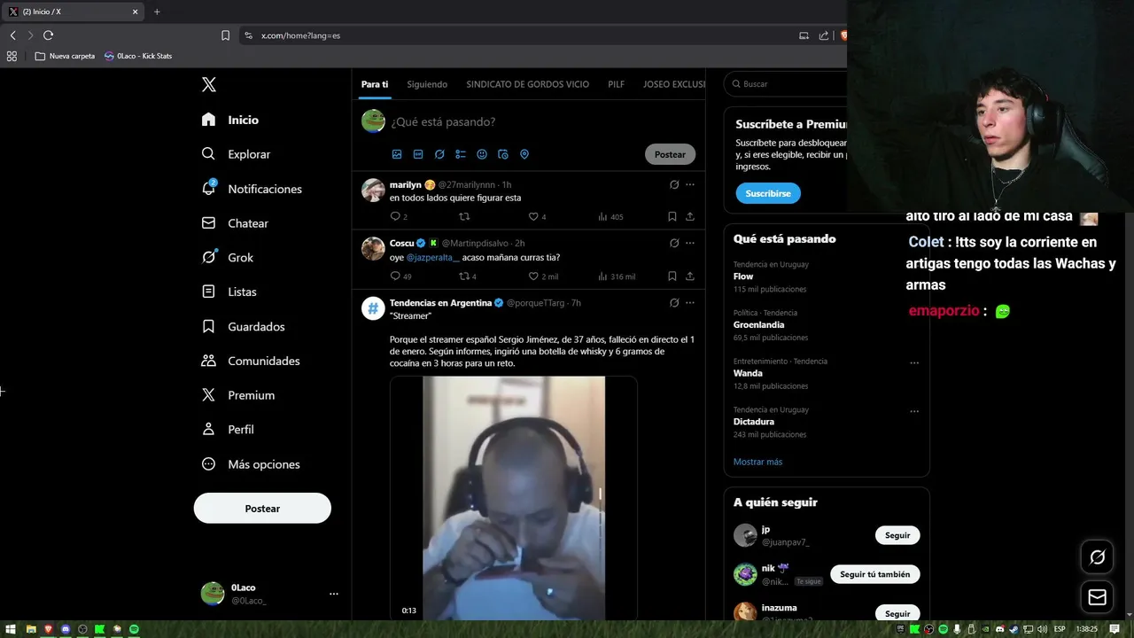Open more options on Tendencias en Argentina post
The width and height of the screenshot is (1134, 638).
(690, 302)
